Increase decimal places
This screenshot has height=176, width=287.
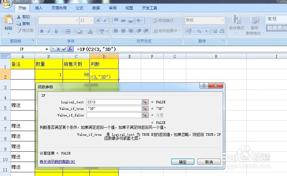click(x=214, y=31)
